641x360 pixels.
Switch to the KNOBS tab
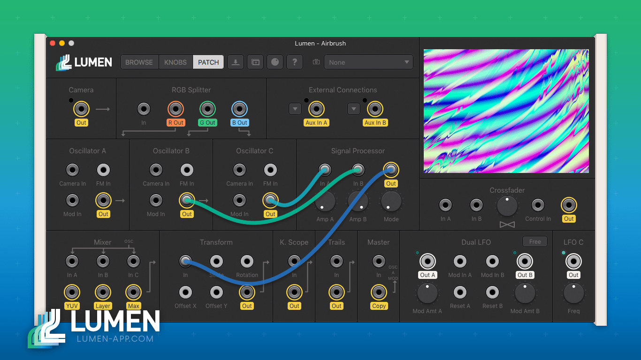click(x=175, y=61)
